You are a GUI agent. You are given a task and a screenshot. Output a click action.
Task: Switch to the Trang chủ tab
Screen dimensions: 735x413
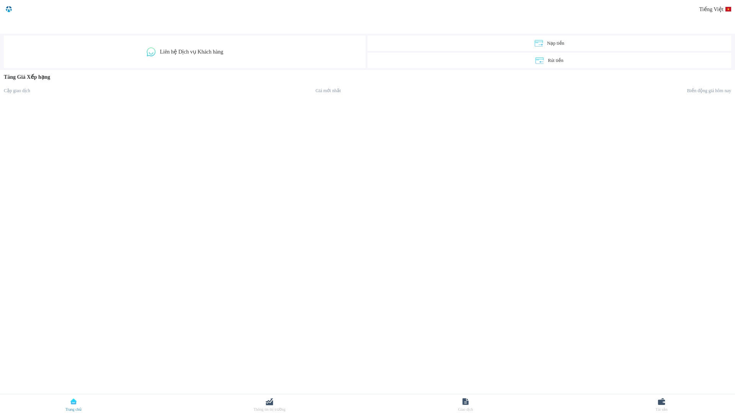(73, 405)
